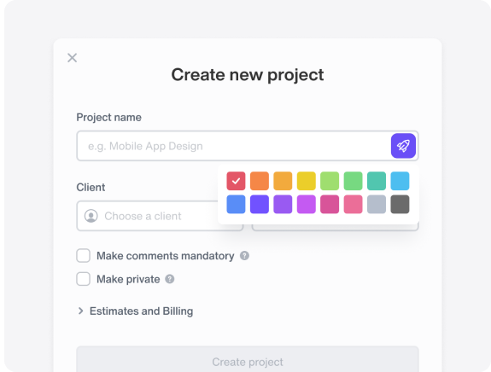Image resolution: width=491 pixels, height=372 pixels.
Task: Click help icon beside Make comments mandatory
Action: [244, 256]
